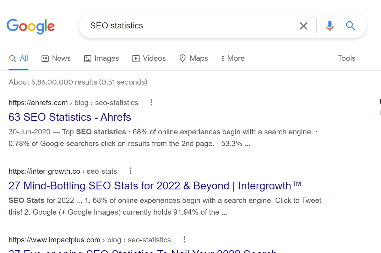Open three-dot options for Impactplus result
This screenshot has height=253, width=381.
pos(184,239)
